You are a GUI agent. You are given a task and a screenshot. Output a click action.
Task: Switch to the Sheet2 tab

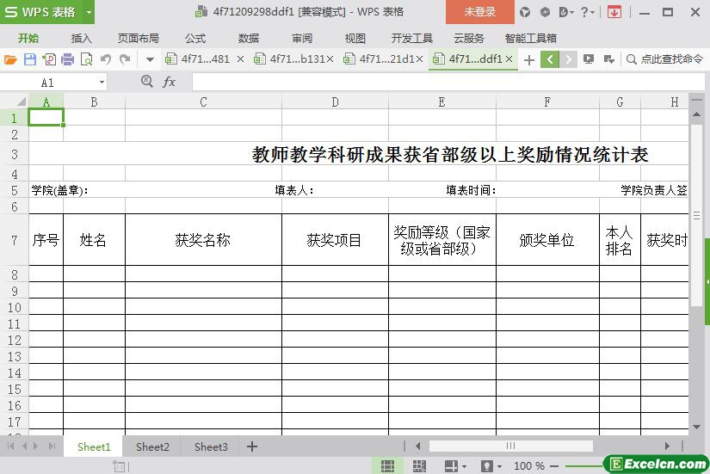click(x=152, y=446)
